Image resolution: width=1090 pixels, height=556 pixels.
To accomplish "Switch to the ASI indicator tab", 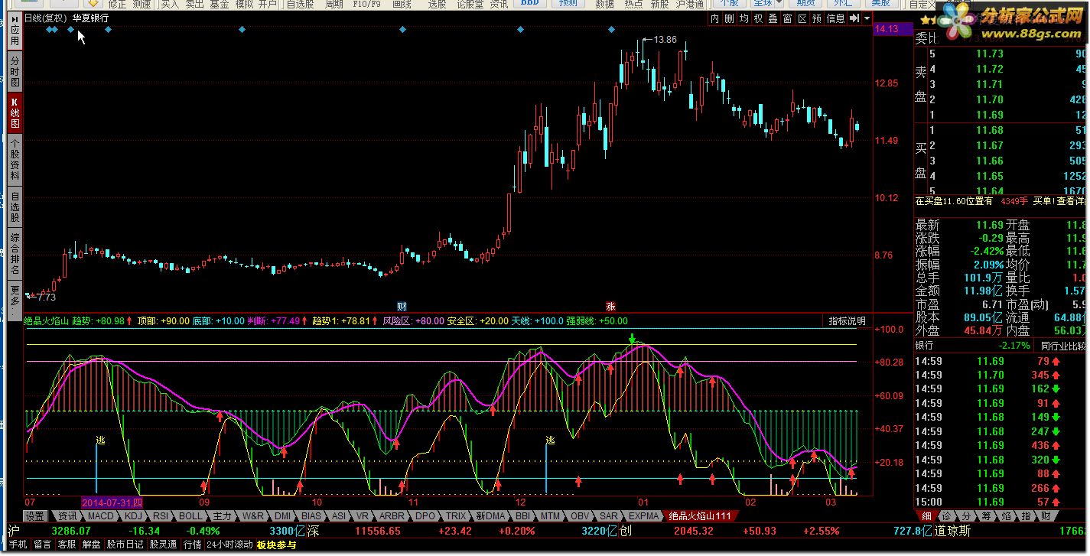I will tap(339, 516).
